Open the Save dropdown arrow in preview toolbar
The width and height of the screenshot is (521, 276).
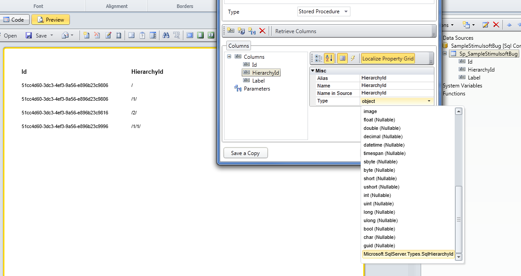52,35
